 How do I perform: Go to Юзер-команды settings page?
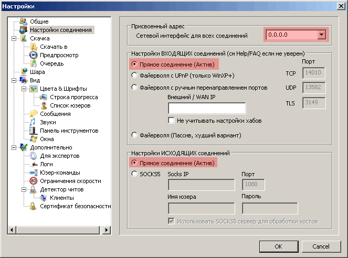pos(60,173)
